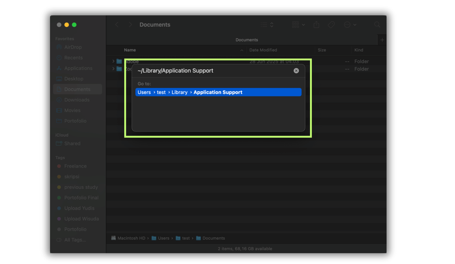
Task: Open AirDrop in the sidebar
Action: (78, 47)
